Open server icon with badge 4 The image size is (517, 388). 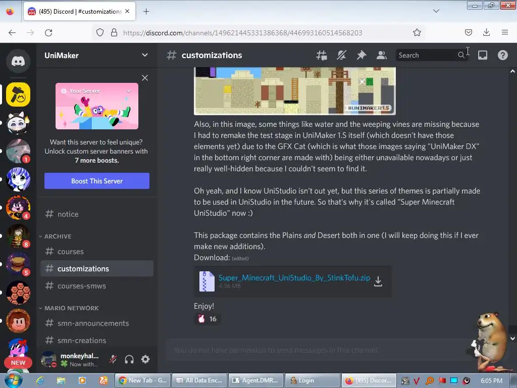tap(18, 208)
